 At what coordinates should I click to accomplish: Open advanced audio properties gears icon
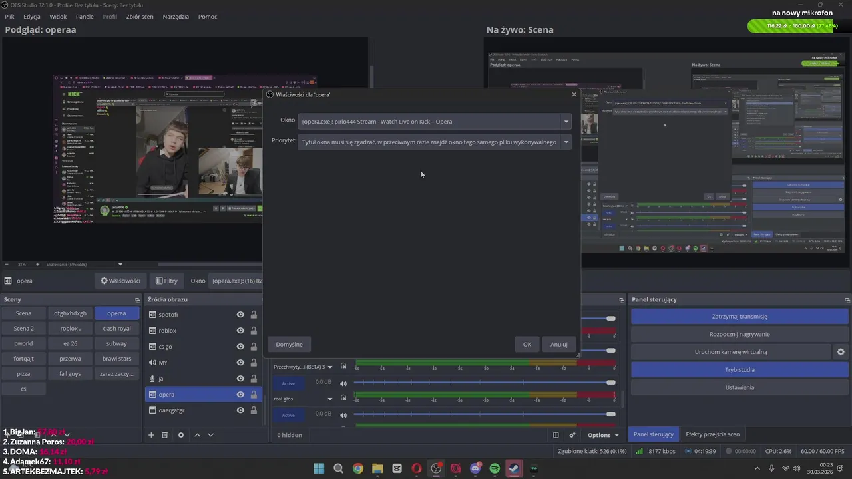572,435
